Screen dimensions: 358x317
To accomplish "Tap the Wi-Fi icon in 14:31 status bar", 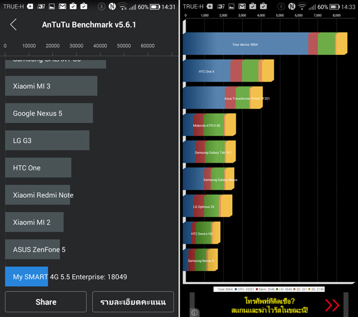I will tap(123, 7).
